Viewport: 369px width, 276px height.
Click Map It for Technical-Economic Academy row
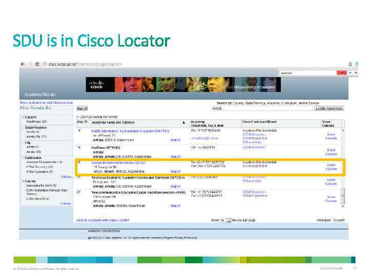click(176, 187)
